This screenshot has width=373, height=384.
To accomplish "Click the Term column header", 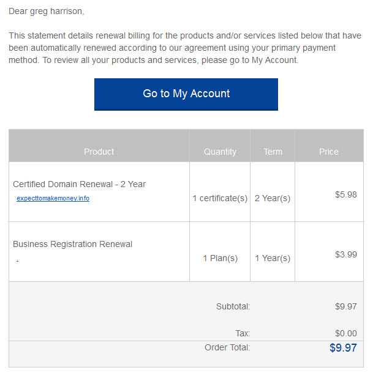I will (x=273, y=152).
